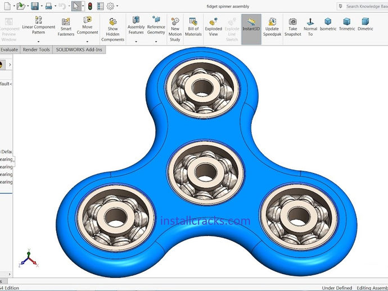Click the Smart Fasteners tool
The width and height of the screenshot is (388, 291).
pos(66,27)
